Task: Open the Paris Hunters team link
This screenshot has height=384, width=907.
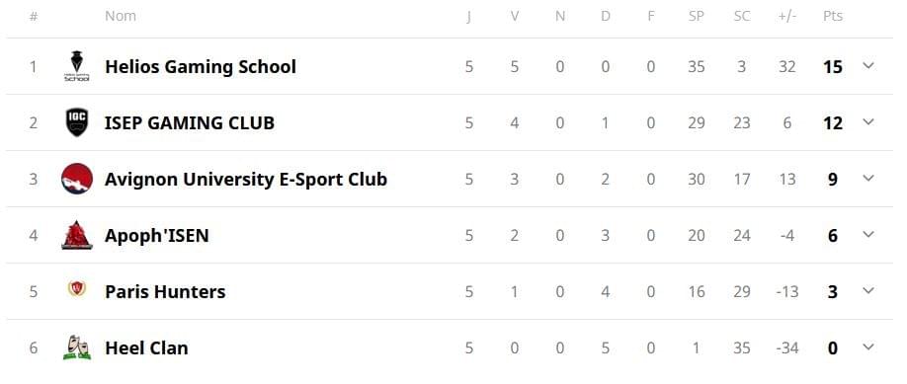Action: tap(165, 291)
